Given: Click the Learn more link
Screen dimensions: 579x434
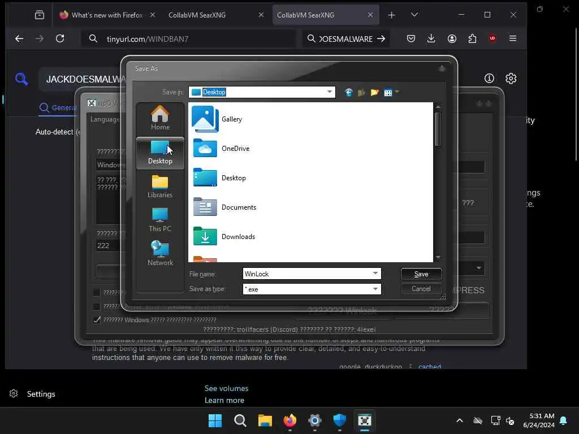Looking at the screenshot, I should [x=224, y=400].
